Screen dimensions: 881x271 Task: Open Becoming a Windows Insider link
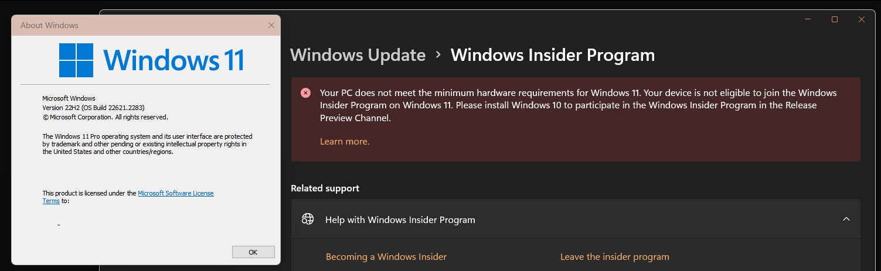pyautogui.click(x=386, y=257)
